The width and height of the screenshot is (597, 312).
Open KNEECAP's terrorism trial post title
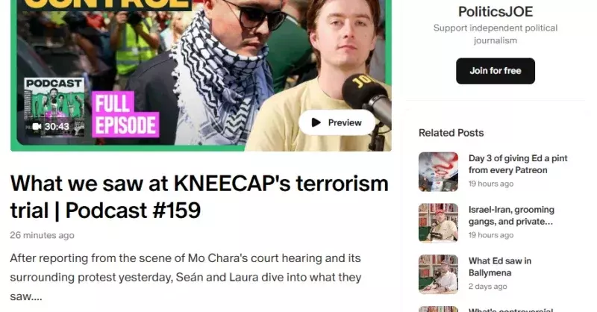click(199, 196)
